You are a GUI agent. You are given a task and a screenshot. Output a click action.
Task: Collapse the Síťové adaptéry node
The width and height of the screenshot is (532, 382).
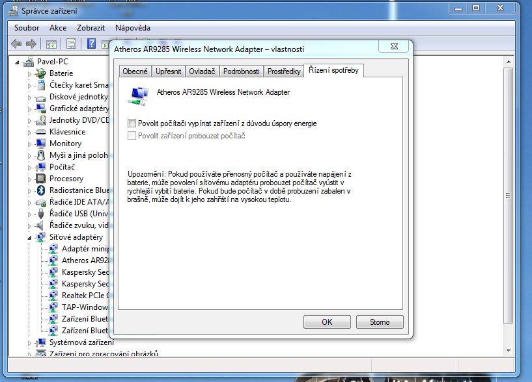(29, 238)
